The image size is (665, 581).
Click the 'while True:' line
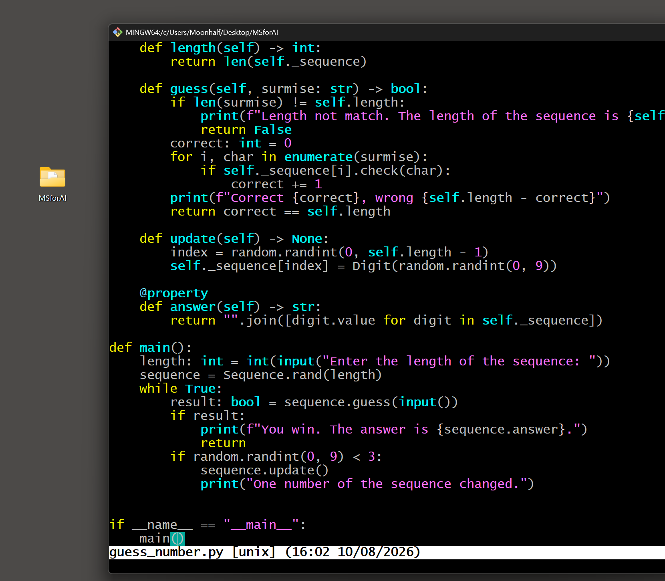point(181,388)
